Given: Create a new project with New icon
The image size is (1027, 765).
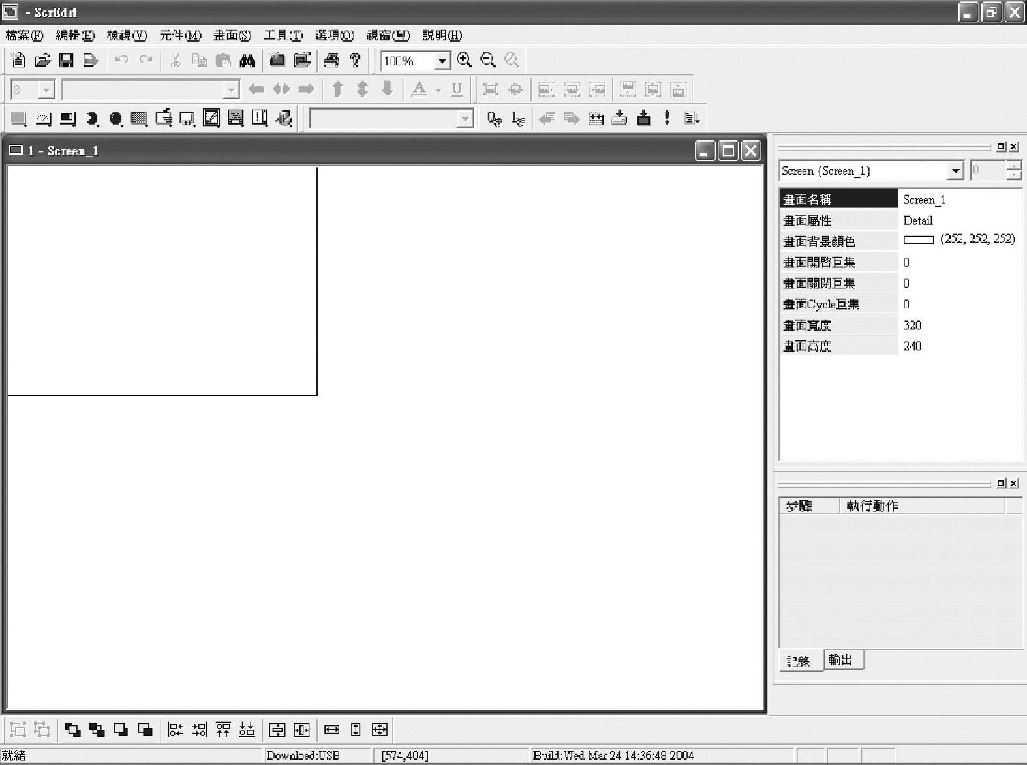Looking at the screenshot, I should point(18,61).
